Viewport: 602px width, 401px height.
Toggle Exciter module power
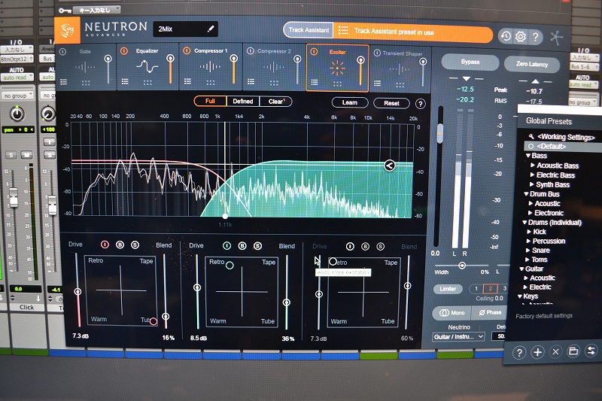314,51
